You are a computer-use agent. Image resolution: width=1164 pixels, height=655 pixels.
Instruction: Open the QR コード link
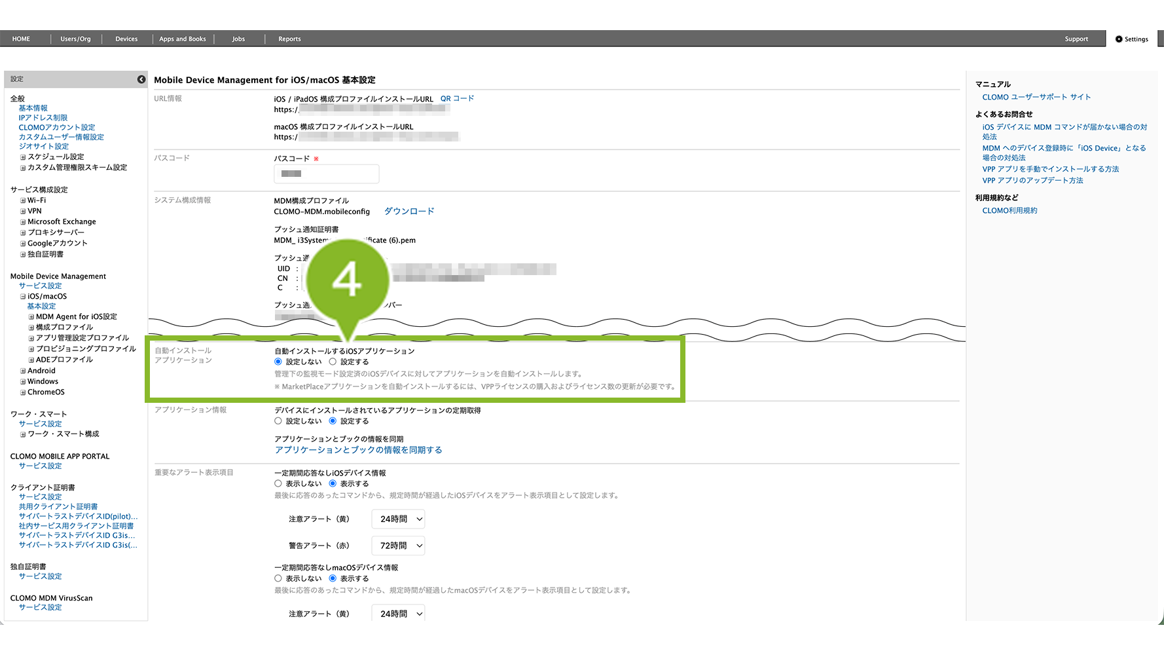tap(457, 99)
